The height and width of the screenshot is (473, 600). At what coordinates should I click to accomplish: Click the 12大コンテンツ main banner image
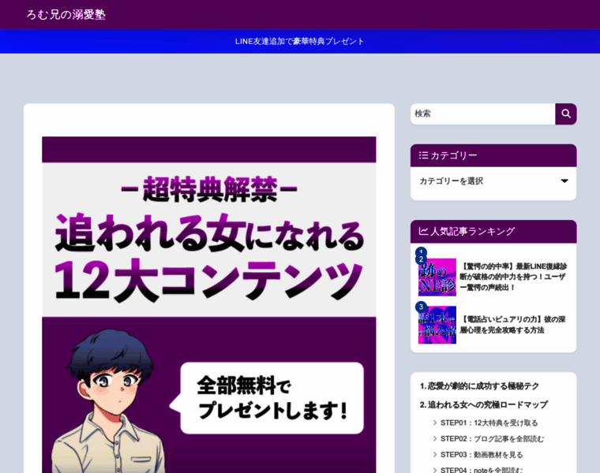(x=209, y=304)
